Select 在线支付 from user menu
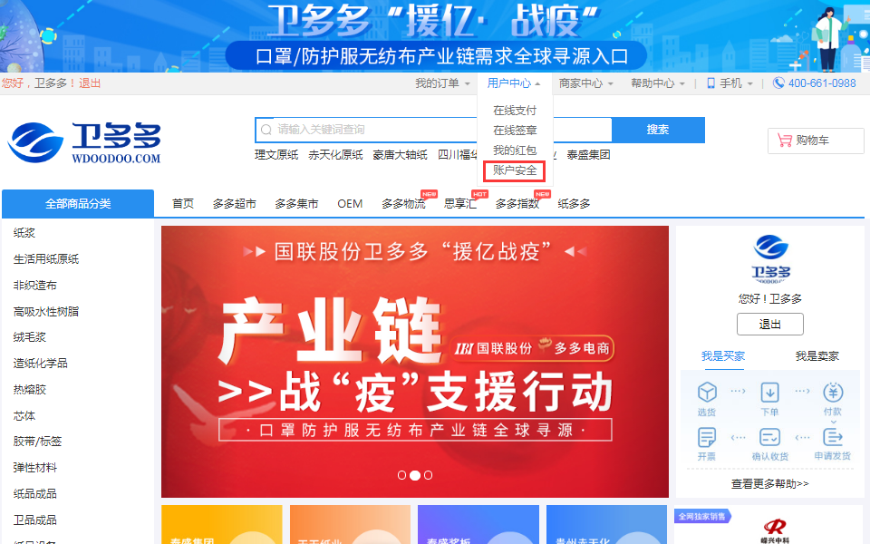 tap(515, 111)
